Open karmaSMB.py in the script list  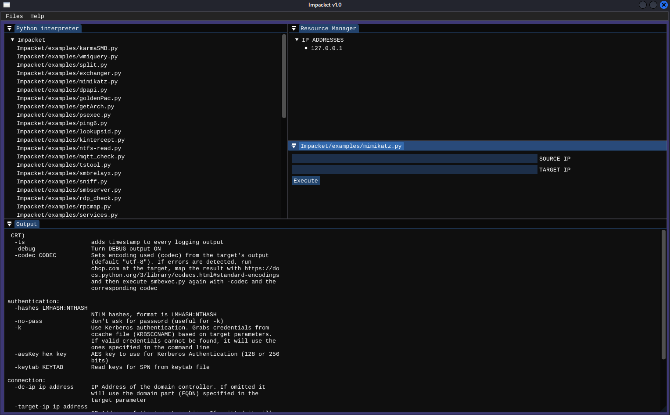coord(67,48)
